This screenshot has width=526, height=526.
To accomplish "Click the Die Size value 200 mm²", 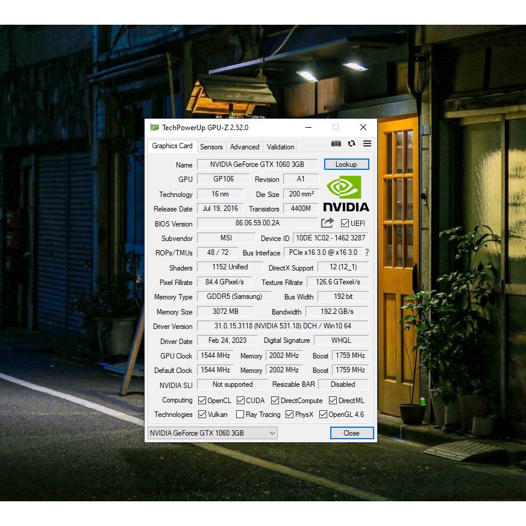I will pyautogui.click(x=301, y=194).
